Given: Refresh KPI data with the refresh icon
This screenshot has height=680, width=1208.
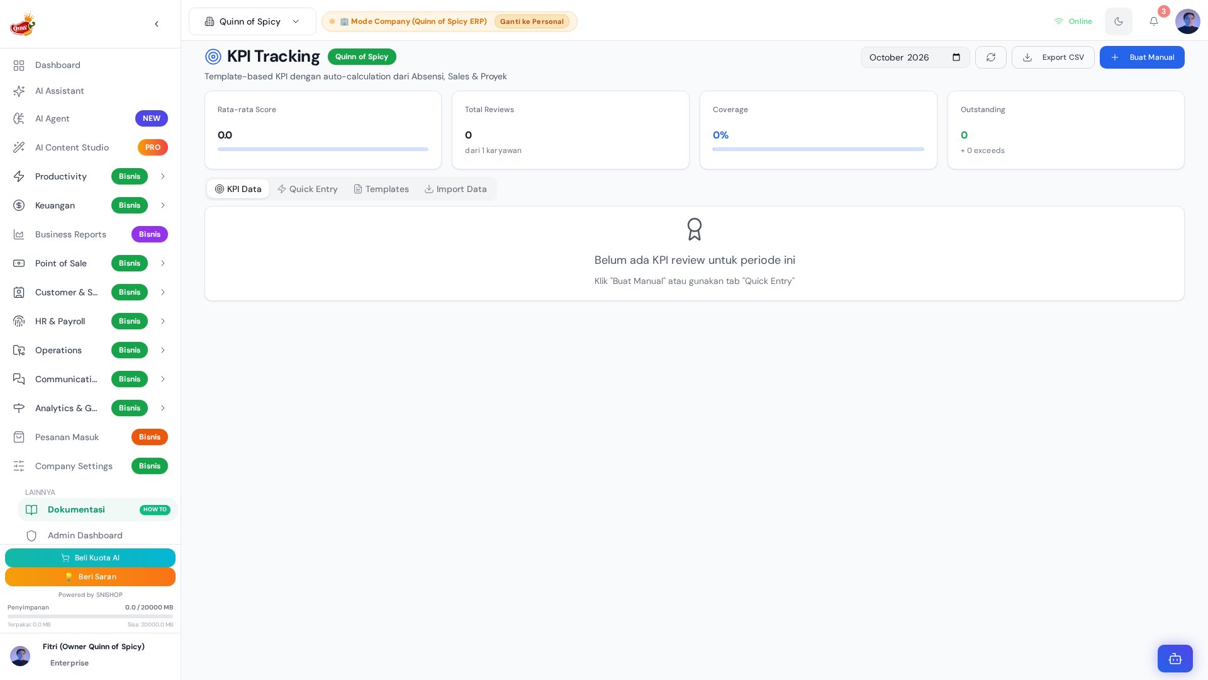Looking at the screenshot, I should pos(991,57).
